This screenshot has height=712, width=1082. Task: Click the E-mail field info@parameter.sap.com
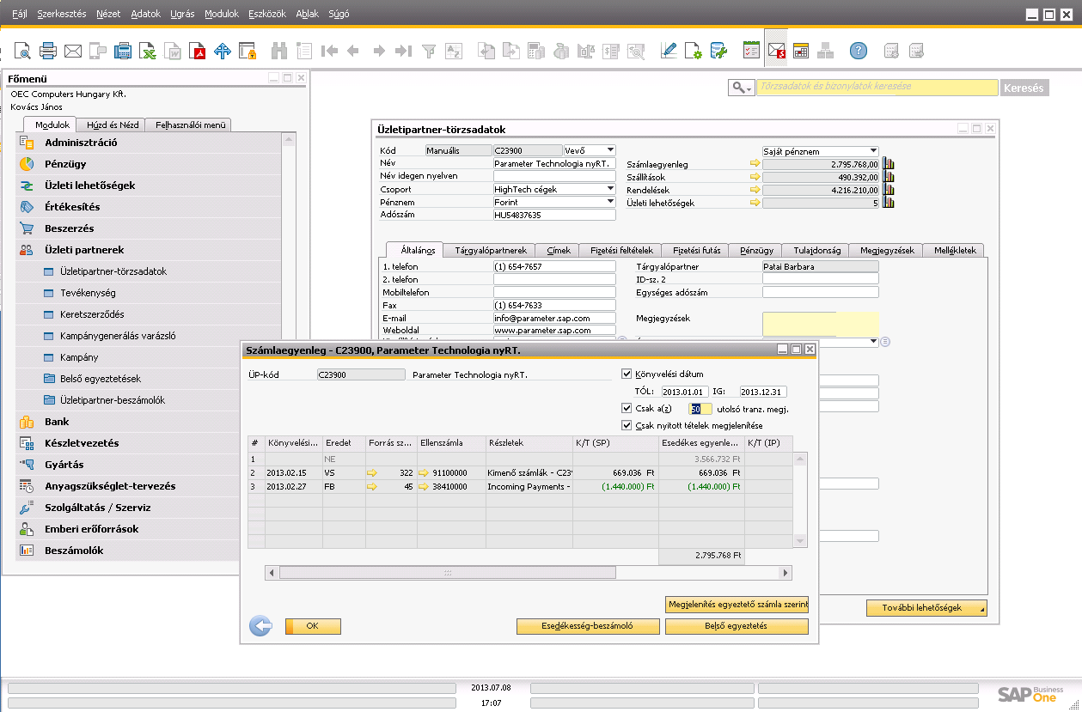coord(554,318)
